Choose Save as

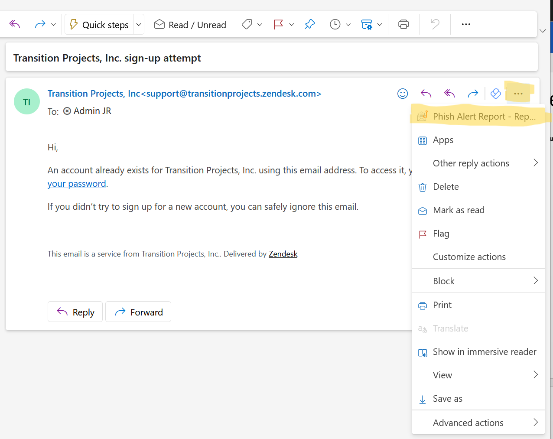coord(478,399)
